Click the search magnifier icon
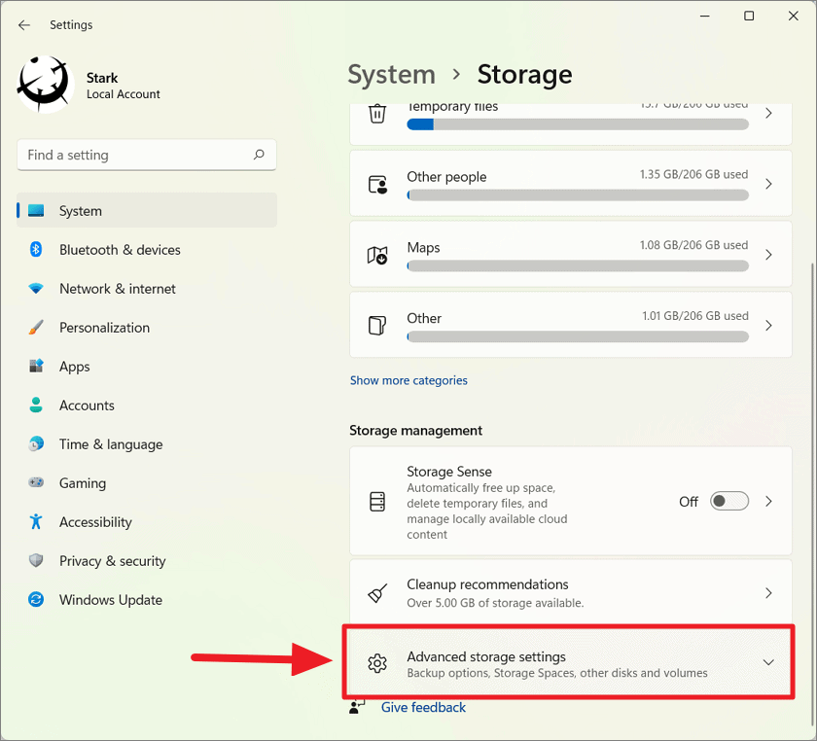Screen dimensions: 817x741 pos(260,155)
